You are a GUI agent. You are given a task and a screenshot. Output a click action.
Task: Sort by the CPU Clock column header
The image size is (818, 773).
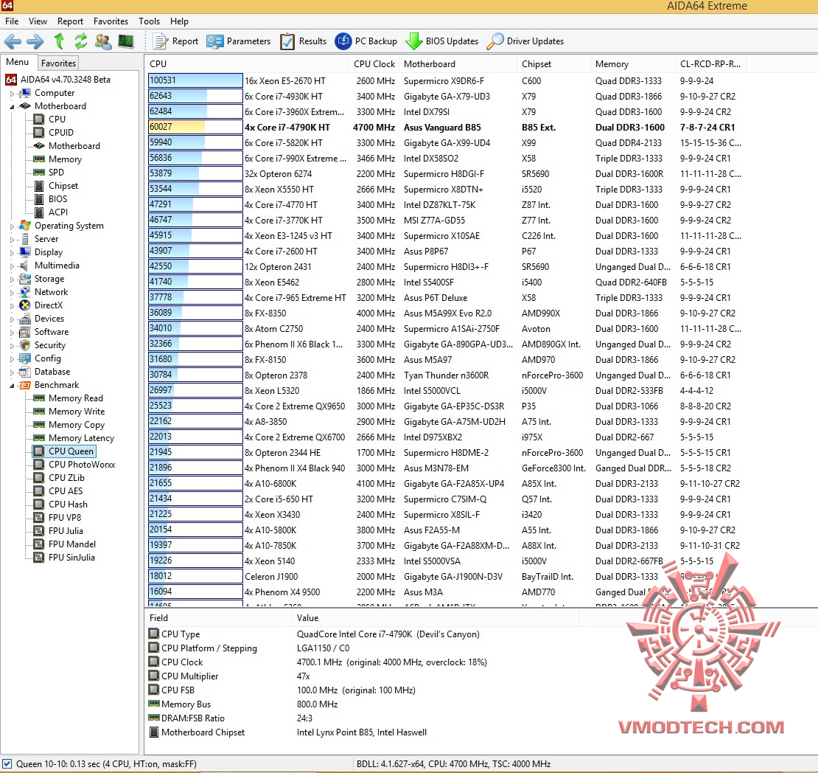coord(374,63)
